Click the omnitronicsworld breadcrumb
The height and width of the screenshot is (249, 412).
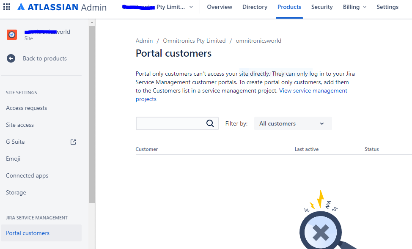click(x=258, y=41)
